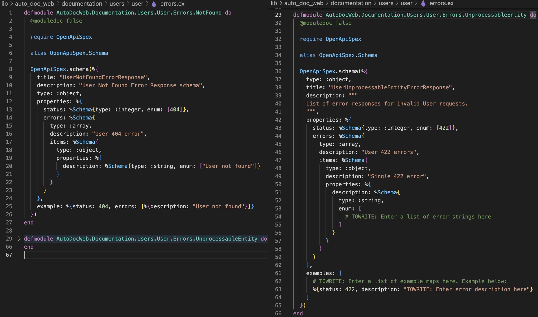Click the 'OpenApiSpex.Schema' alias on left line 6

pos(79,53)
